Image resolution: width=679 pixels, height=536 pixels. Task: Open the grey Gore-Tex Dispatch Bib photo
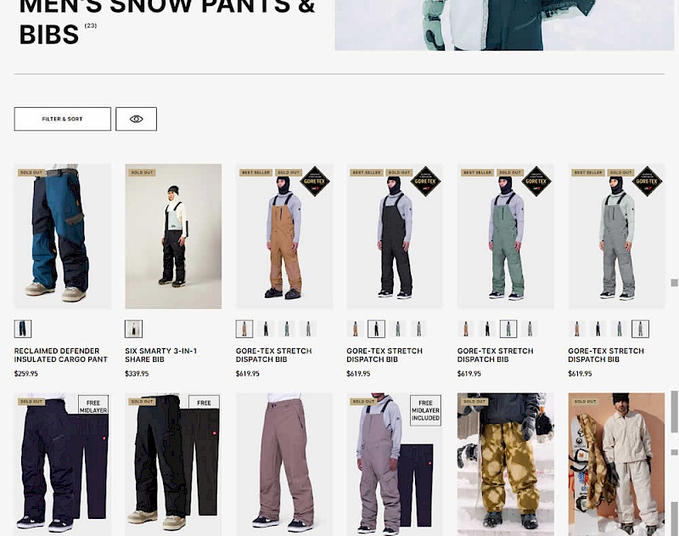click(617, 236)
